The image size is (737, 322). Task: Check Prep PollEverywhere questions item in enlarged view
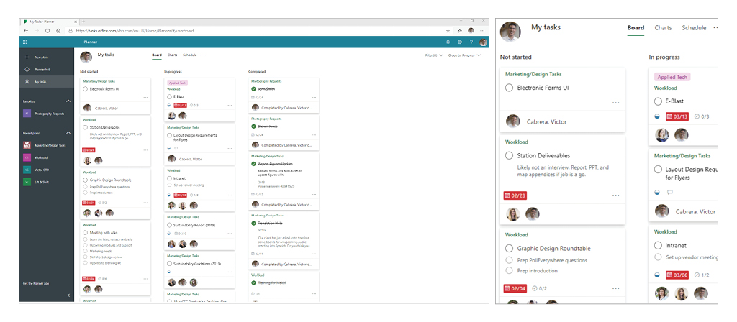click(509, 260)
